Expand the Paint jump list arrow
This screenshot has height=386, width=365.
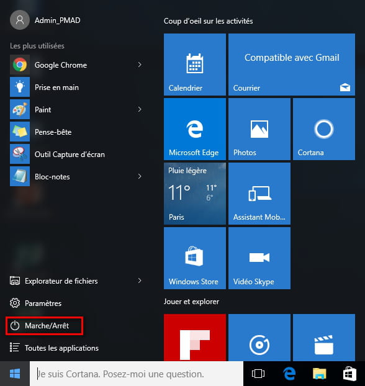[140, 109]
